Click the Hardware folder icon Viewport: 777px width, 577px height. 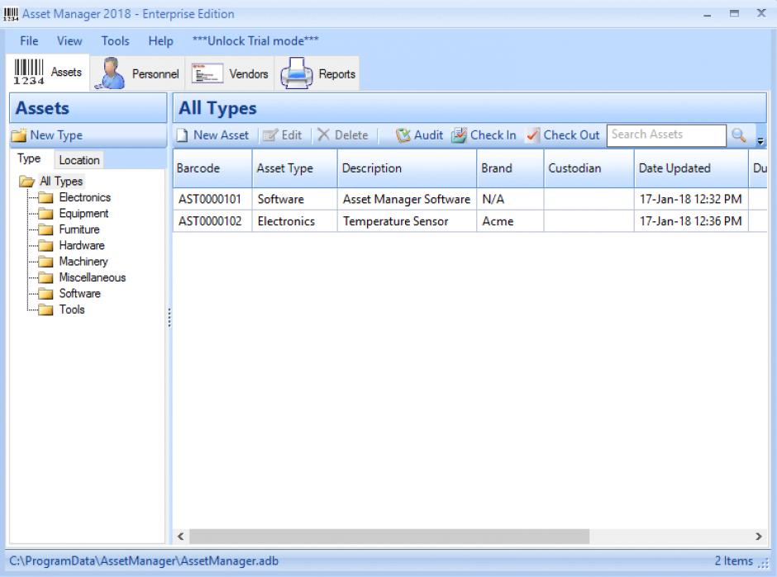tap(45, 245)
